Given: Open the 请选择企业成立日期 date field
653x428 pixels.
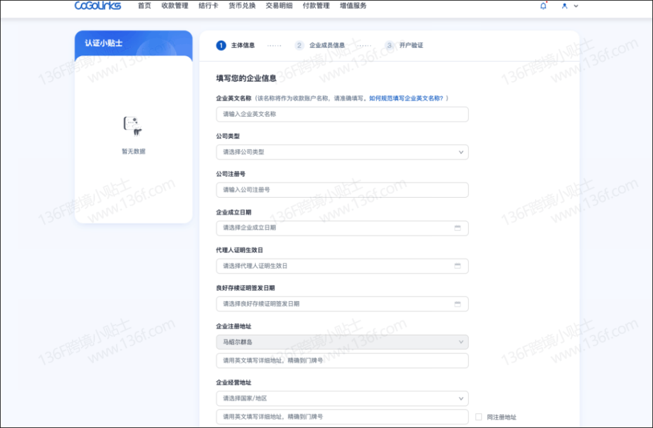Looking at the screenshot, I should 342,228.
